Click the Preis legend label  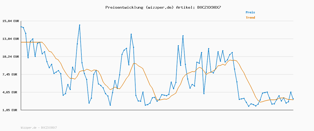[x=250, y=12]
